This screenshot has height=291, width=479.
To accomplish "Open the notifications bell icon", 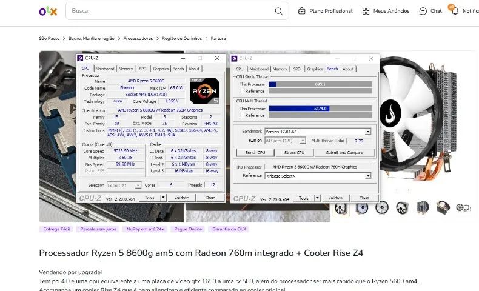I will 454,11.
